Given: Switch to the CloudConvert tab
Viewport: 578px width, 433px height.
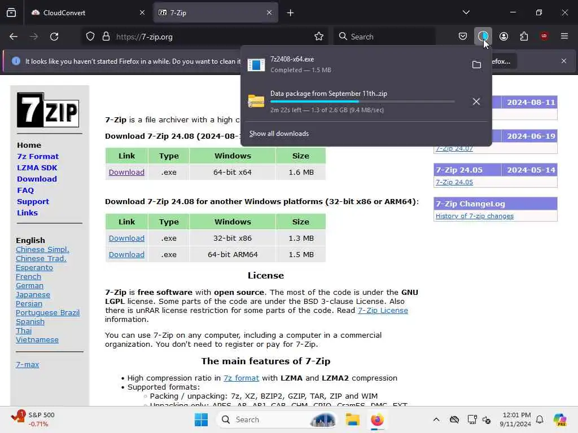Looking at the screenshot, I should 86,13.
